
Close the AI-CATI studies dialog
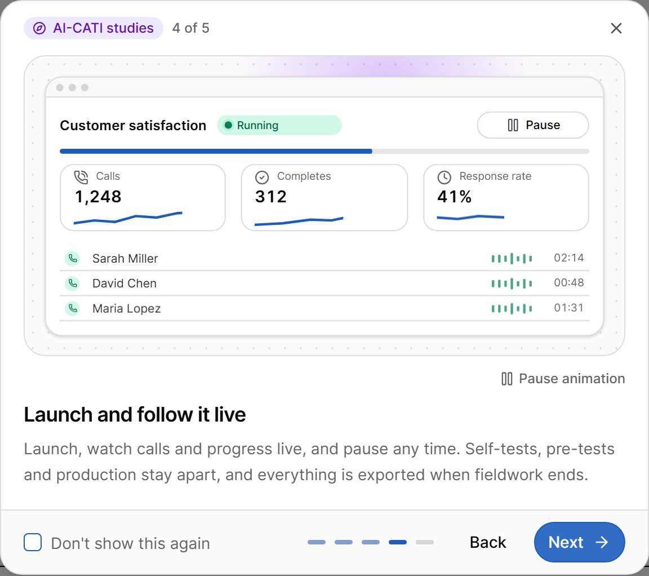pos(616,28)
